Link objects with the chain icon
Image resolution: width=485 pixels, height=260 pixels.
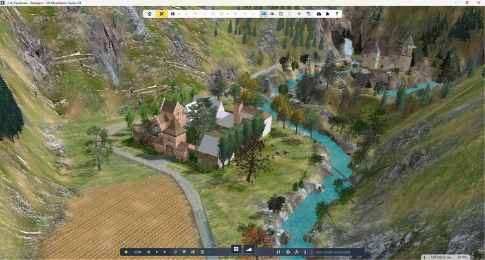point(253,14)
